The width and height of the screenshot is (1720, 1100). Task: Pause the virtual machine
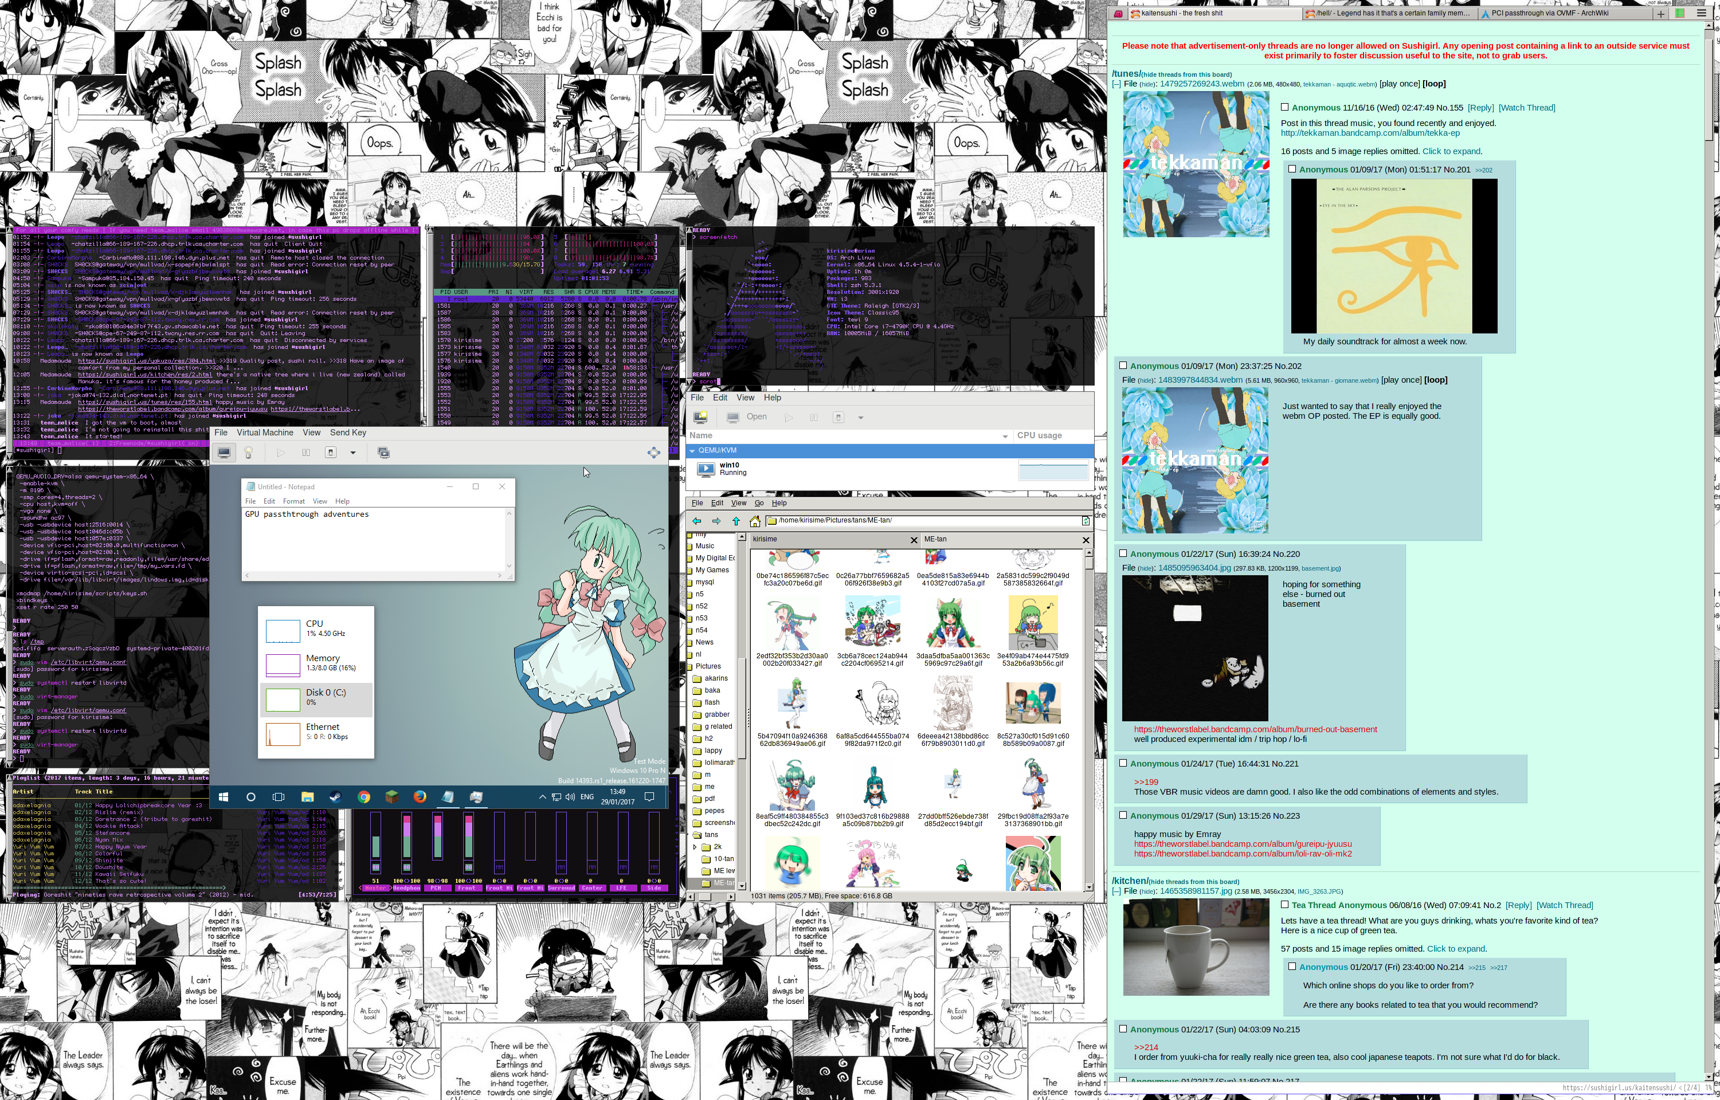[306, 453]
